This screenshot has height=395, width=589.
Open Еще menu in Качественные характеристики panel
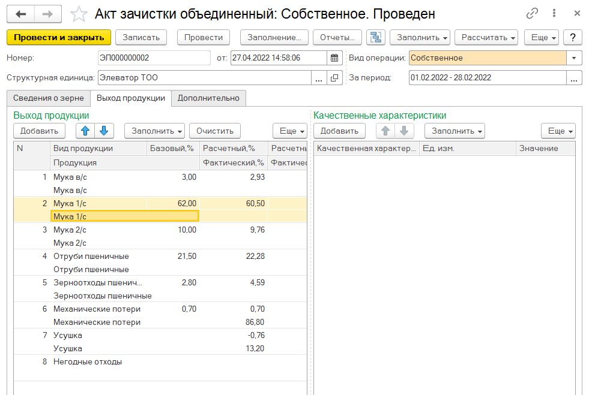(558, 131)
